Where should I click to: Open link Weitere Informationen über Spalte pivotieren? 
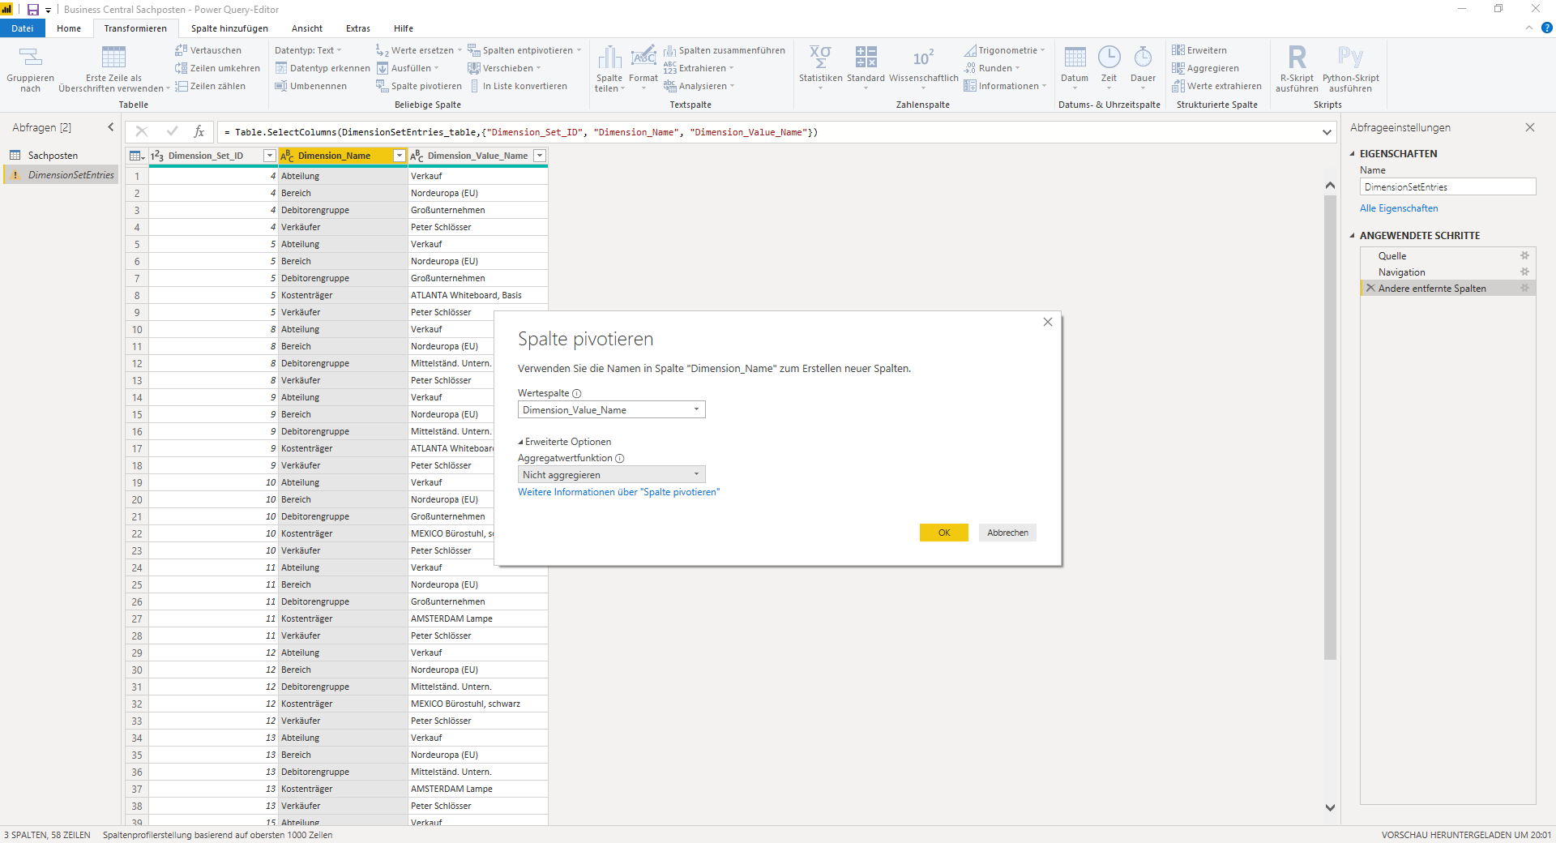(618, 492)
